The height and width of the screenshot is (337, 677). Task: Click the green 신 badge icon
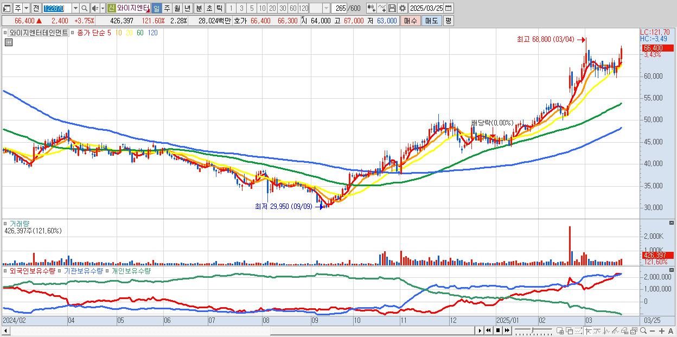[x=111, y=8]
